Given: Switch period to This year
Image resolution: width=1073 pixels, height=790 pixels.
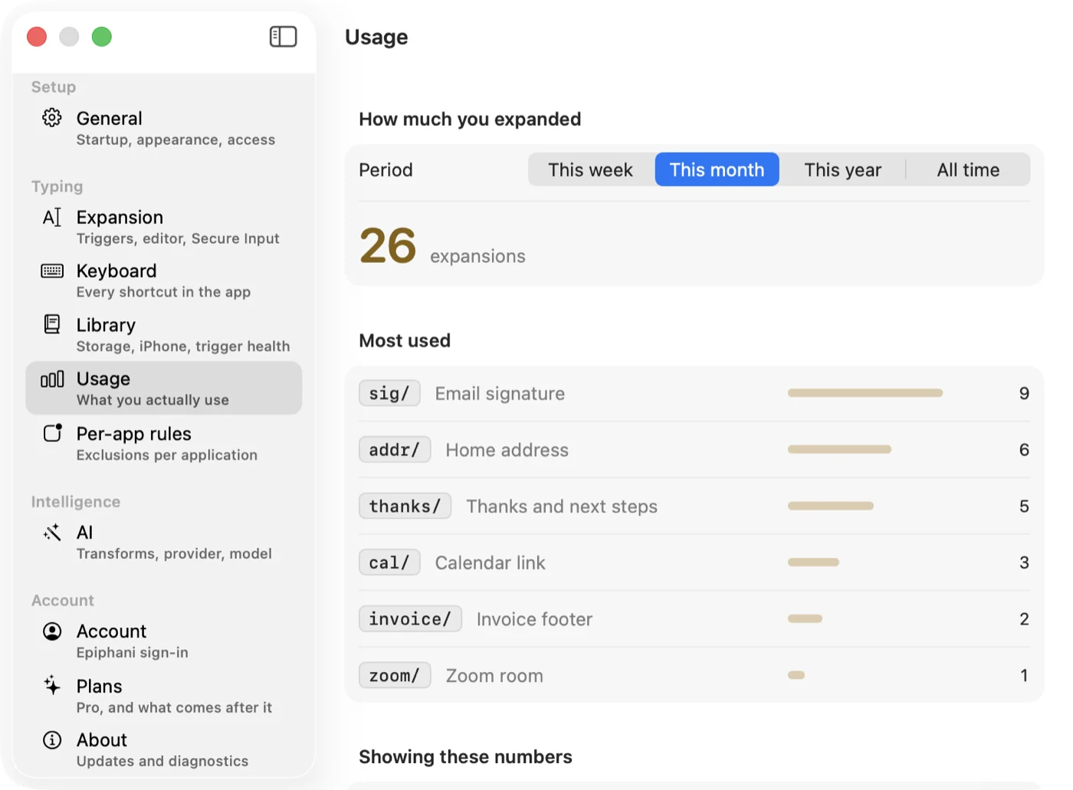Looking at the screenshot, I should 842,169.
